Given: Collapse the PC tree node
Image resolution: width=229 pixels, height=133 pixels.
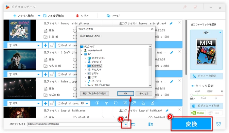Looking at the screenshot, I should coord(81,54).
